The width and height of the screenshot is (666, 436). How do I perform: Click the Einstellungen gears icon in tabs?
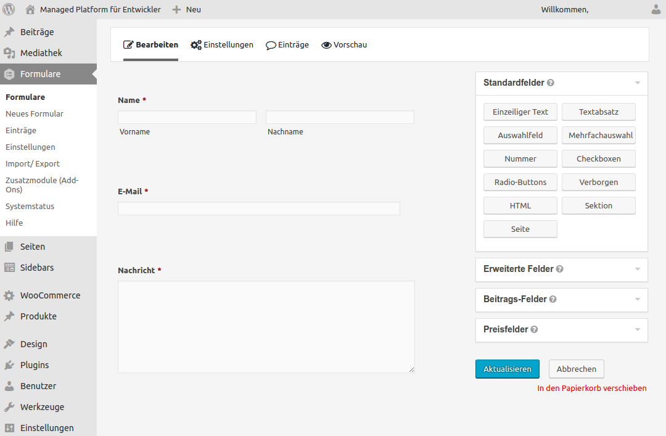point(196,44)
